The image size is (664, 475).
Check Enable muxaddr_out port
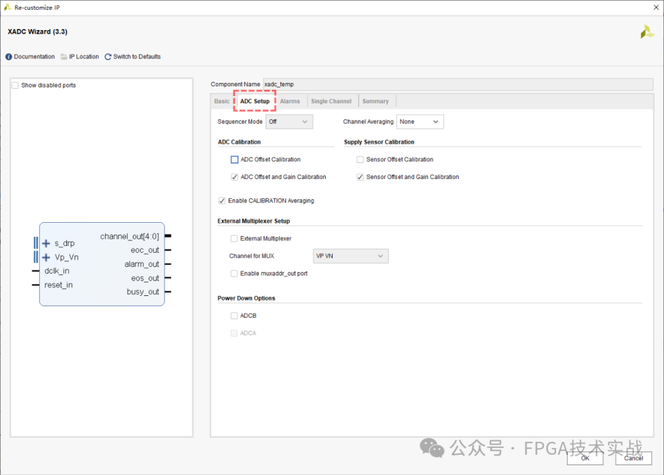234,274
